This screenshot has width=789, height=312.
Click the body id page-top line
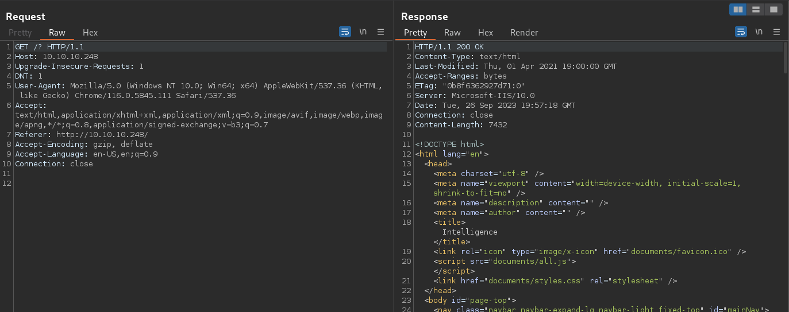(x=470, y=301)
